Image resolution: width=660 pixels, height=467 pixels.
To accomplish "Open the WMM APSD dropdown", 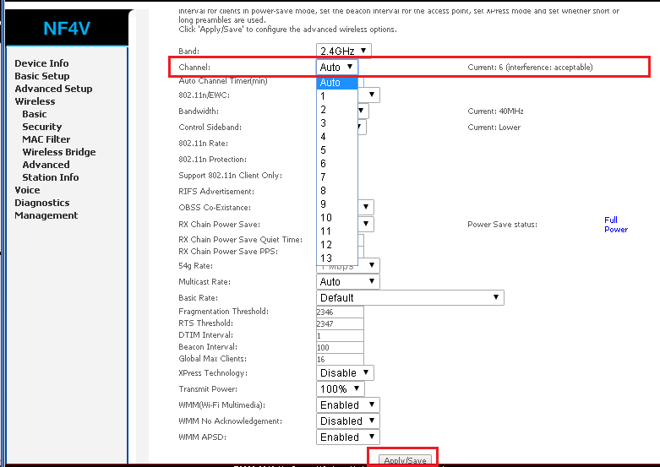I will 347,437.
